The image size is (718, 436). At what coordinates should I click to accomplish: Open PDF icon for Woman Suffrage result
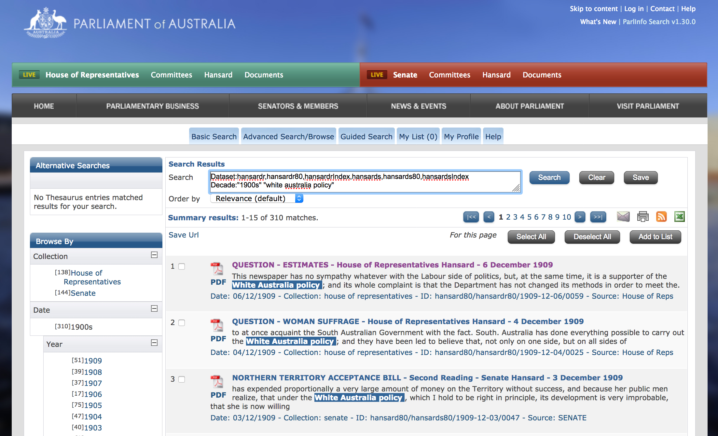217,326
